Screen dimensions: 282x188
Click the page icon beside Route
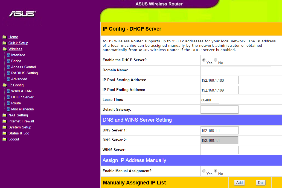pos(8,103)
